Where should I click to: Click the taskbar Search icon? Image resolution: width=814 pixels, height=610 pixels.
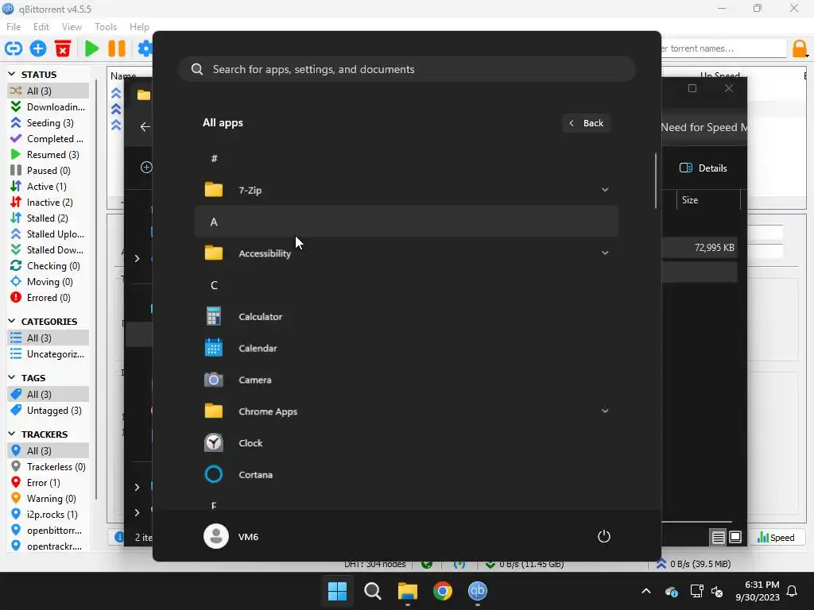click(372, 591)
